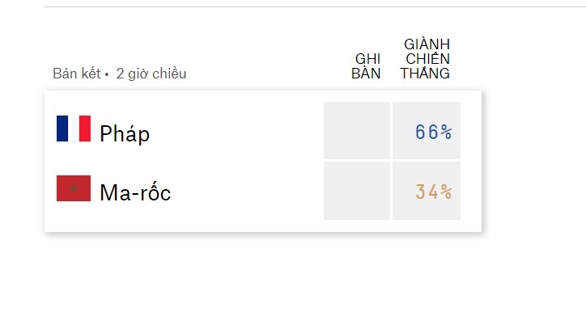Click the horizontal divider line at the top

pos(315,6)
